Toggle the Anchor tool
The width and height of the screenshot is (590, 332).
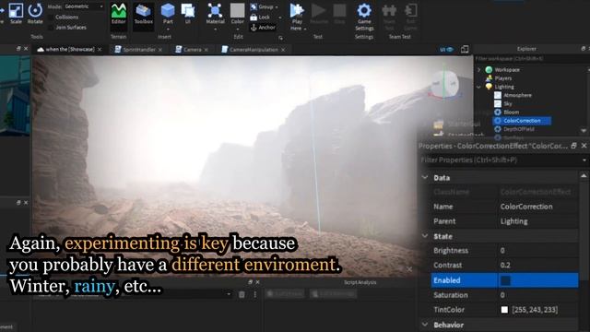pos(263,27)
